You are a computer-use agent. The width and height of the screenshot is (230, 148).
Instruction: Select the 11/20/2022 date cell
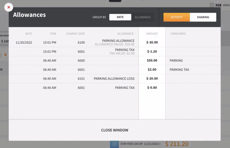coord(24,42)
